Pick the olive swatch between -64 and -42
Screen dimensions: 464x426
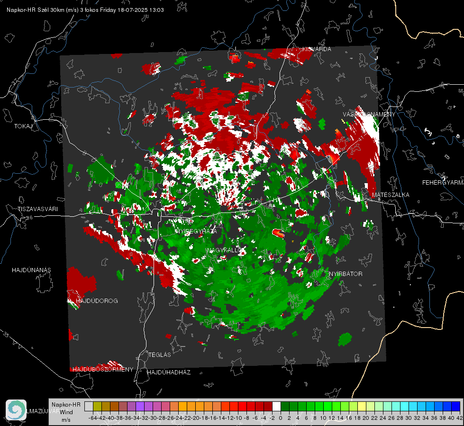coord(97,406)
